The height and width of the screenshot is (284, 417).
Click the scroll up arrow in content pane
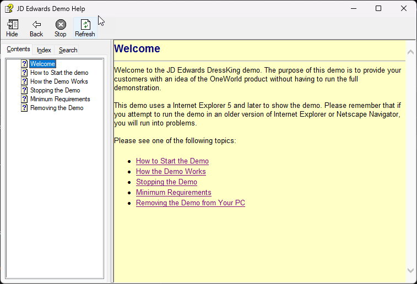[x=410, y=52]
